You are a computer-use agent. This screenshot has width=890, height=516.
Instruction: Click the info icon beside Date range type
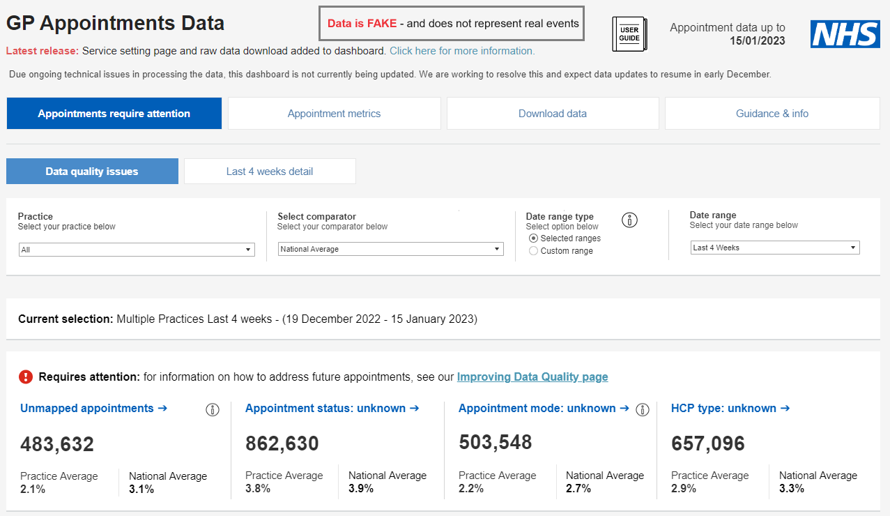(629, 220)
